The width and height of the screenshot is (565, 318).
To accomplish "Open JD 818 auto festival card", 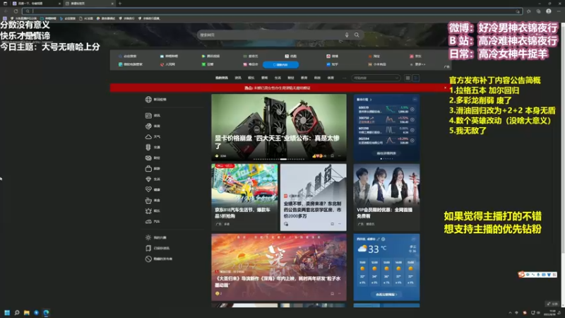I will pos(244,197).
